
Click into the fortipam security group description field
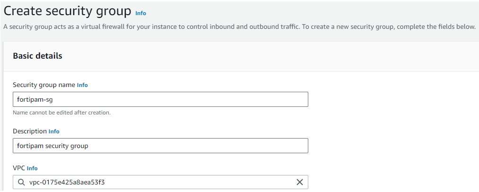coord(160,146)
